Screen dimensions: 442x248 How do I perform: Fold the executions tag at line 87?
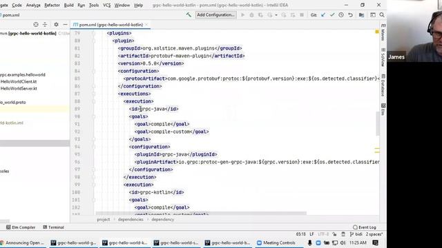tap(94, 94)
